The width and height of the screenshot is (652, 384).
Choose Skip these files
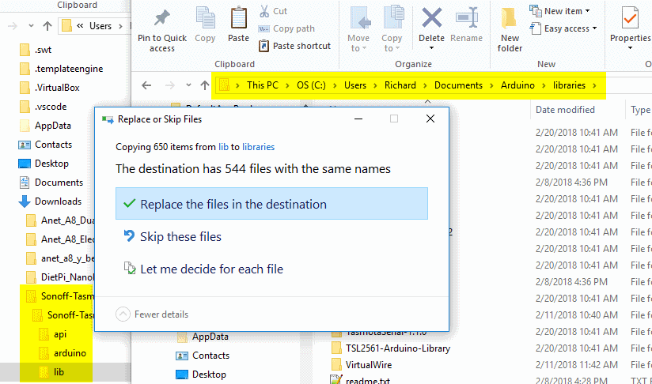pos(180,237)
